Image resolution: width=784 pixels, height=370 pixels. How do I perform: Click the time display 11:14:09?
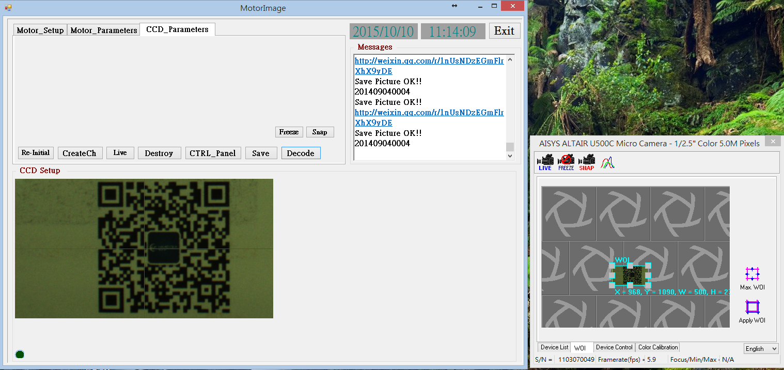click(452, 32)
